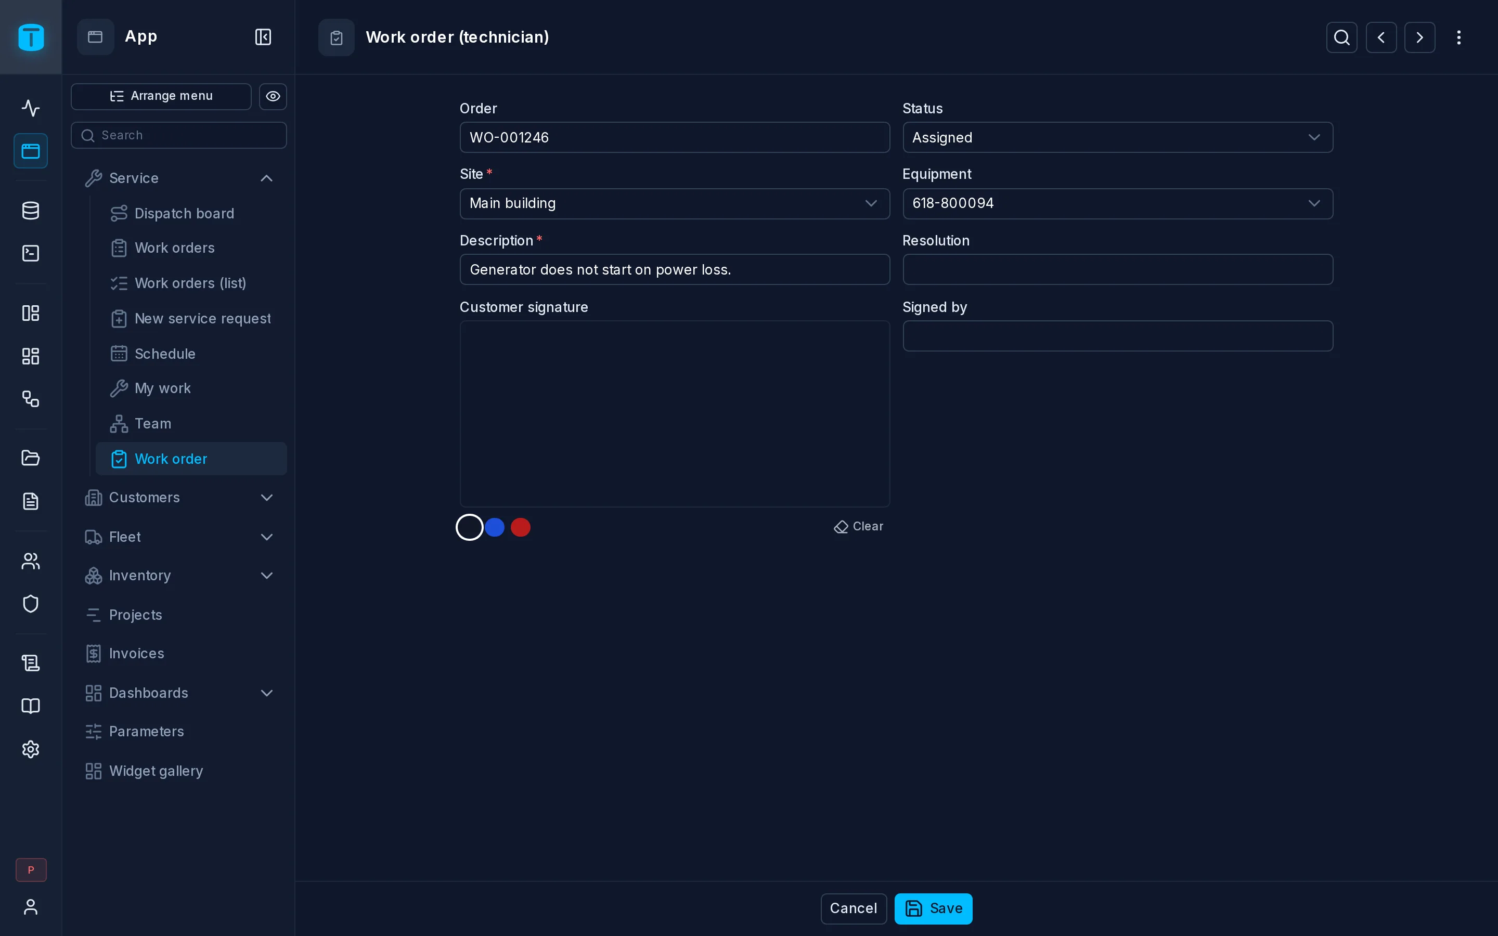Open New service request menu item

[x=191, y=319]
